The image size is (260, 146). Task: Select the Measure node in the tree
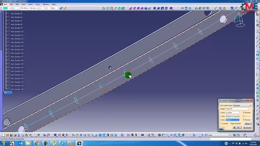coord(8,93)
